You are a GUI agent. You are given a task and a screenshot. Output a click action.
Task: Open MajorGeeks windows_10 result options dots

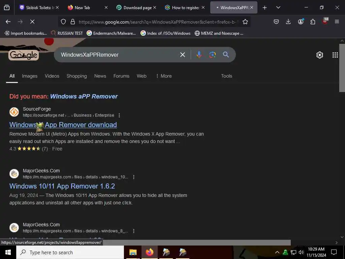(133, 177)
